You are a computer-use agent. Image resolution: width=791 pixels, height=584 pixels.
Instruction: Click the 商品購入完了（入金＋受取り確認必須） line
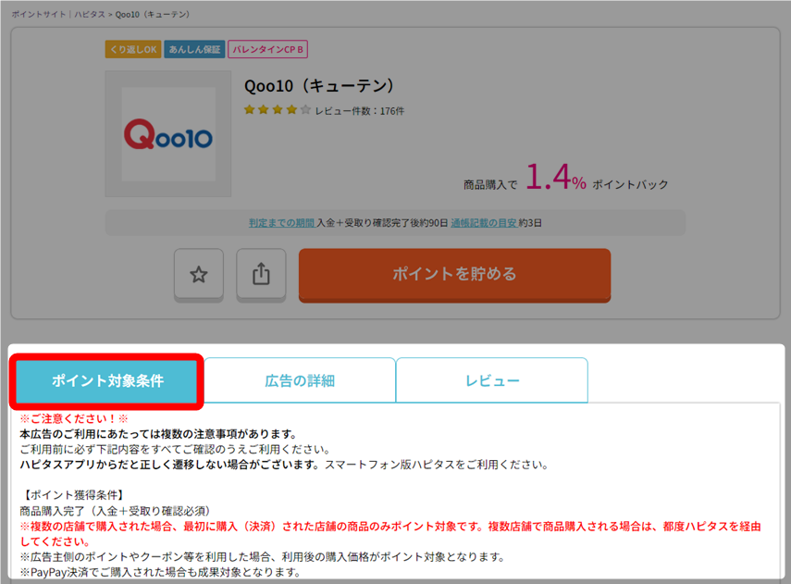point(115,511)
